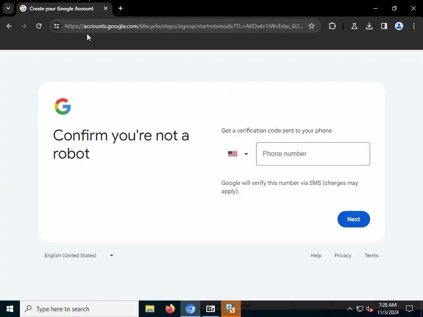Viewport: 423px width, 317px height.
Task: Open the Privacy link in the footer
Action: 342,255
